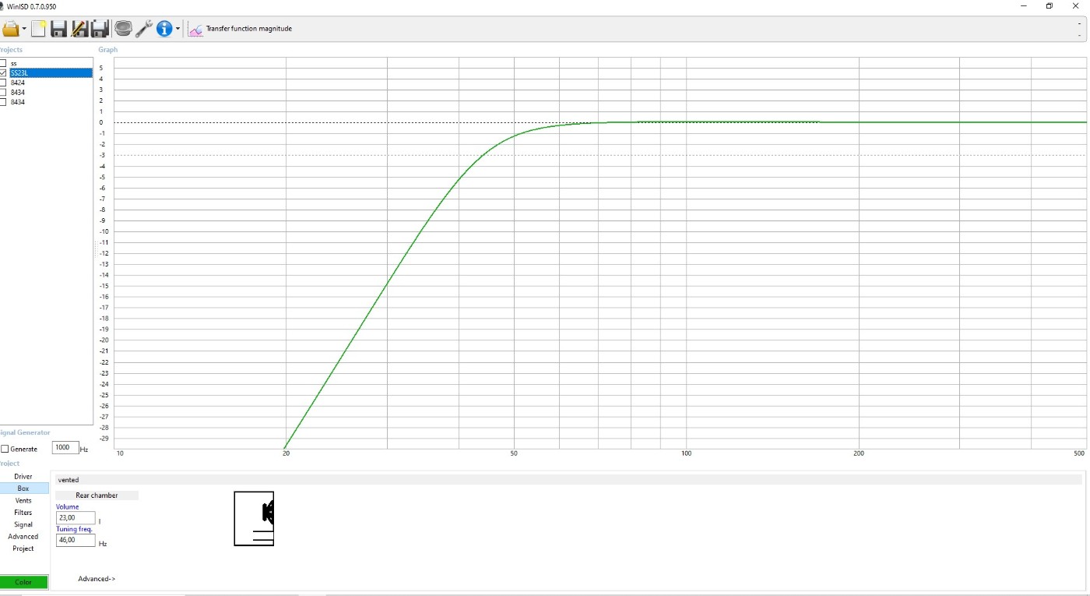Image resolution: width=1090 pixels, height=596 pixels.
Task: Create a new project with blank-page icon
Action: tap(38, 29)
